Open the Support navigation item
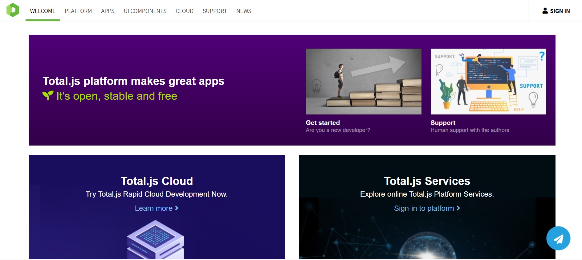582x260 pixels. pos(215,11)
